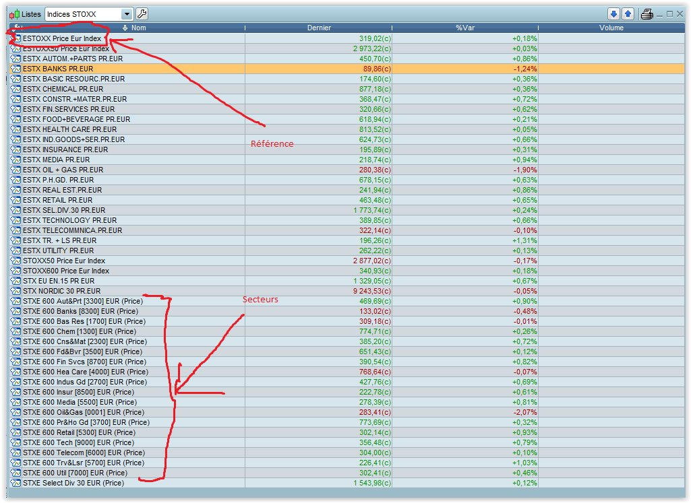Click the blue down arrow button
This screenshot has width=691, height=503.
(613, 14)
